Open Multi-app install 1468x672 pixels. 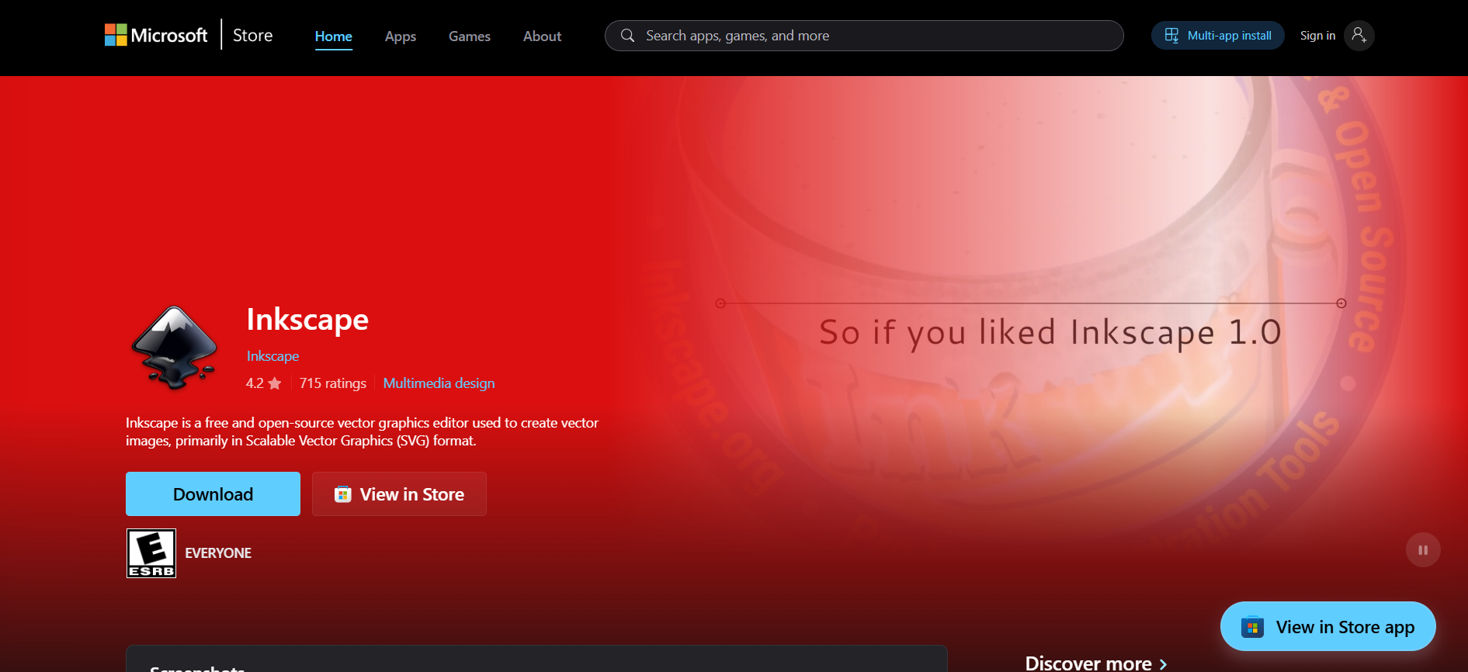click(x=1217, y=36)
